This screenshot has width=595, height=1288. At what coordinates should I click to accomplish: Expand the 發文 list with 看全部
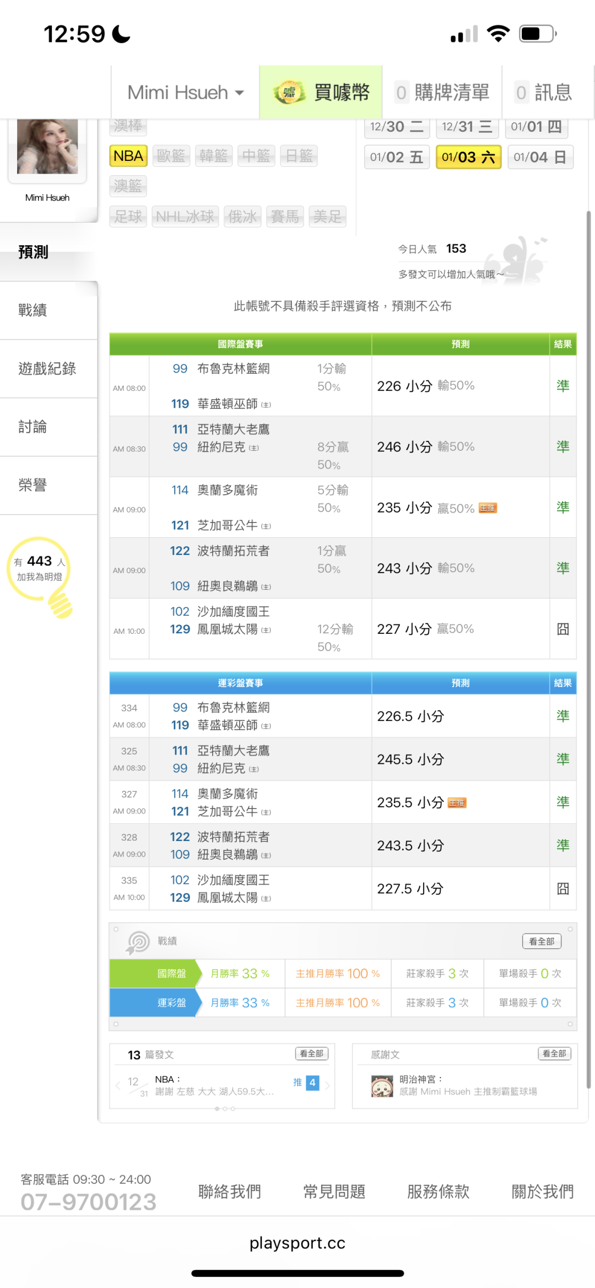click(312, 1053)
